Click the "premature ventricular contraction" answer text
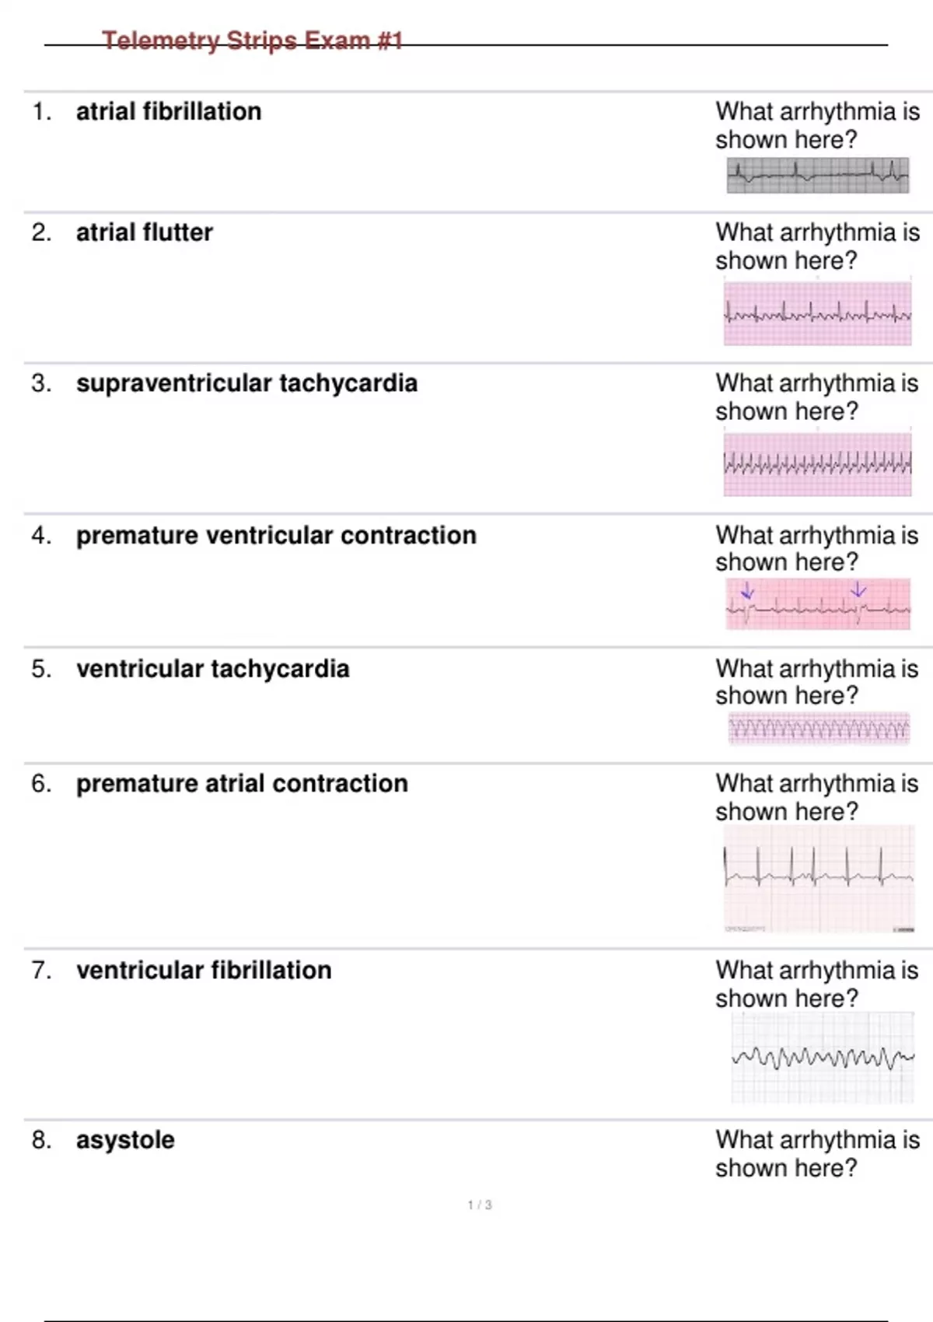 pos(276,536)
